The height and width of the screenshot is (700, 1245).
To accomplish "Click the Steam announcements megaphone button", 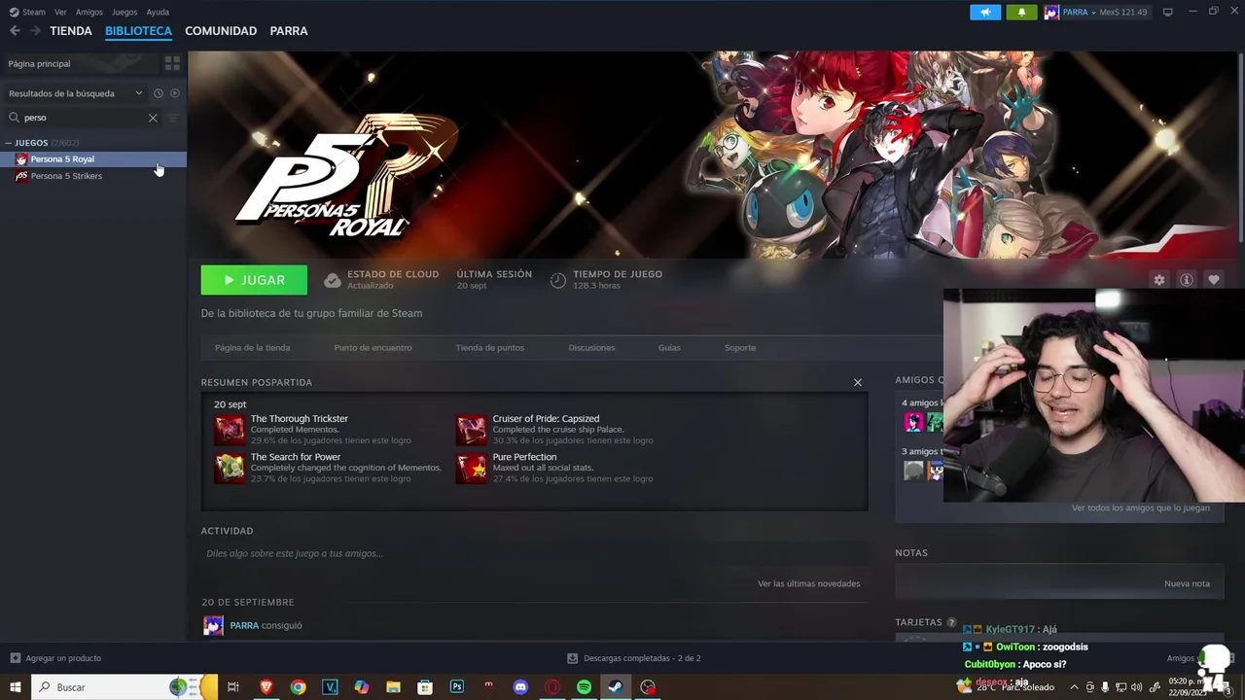I will pyautogui.click(x=985, y=13).
